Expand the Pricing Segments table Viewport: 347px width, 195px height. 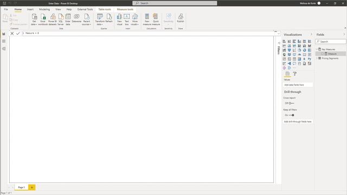pos(317,58)
